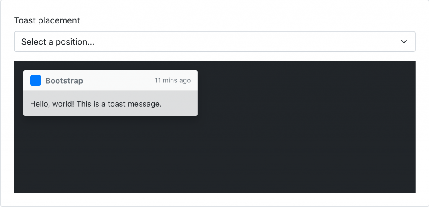Click the blue square toast icon
The width and height of the screenshot is (429, 207).
click(35, 81)
